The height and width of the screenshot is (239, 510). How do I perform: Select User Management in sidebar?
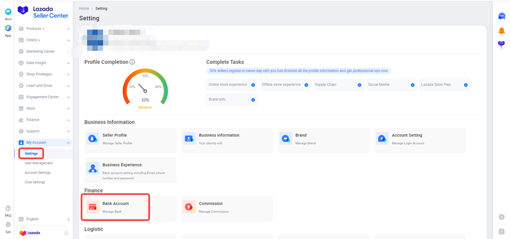tap(38, 163)
